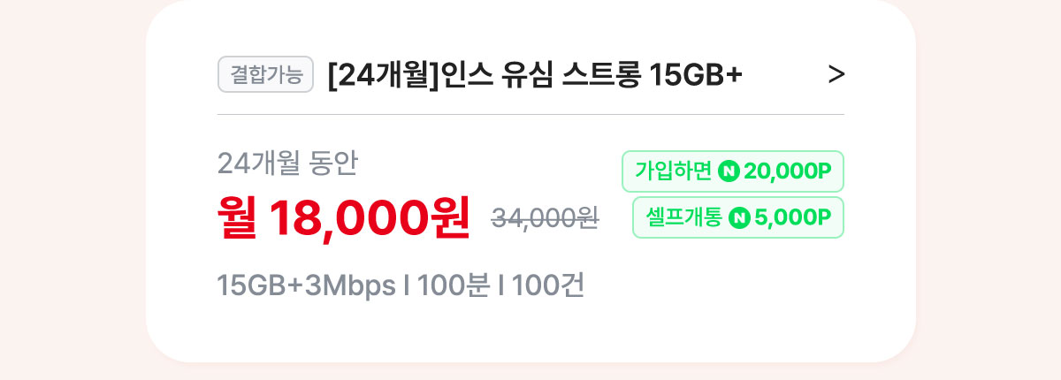Click the 결합가능 badge

tap(266, 75)
